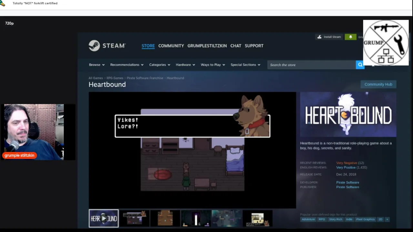Select the fifth media thumbnail
The height and width of the screenshot is (232, 413).
click(x=226, y=218)
